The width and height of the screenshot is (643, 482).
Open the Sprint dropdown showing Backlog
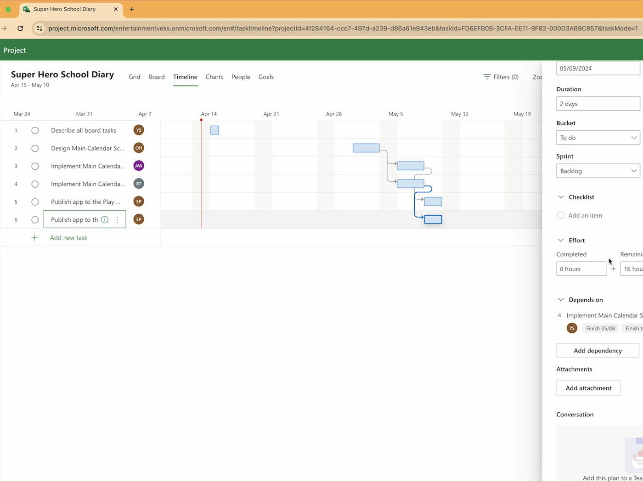point(598,171)
